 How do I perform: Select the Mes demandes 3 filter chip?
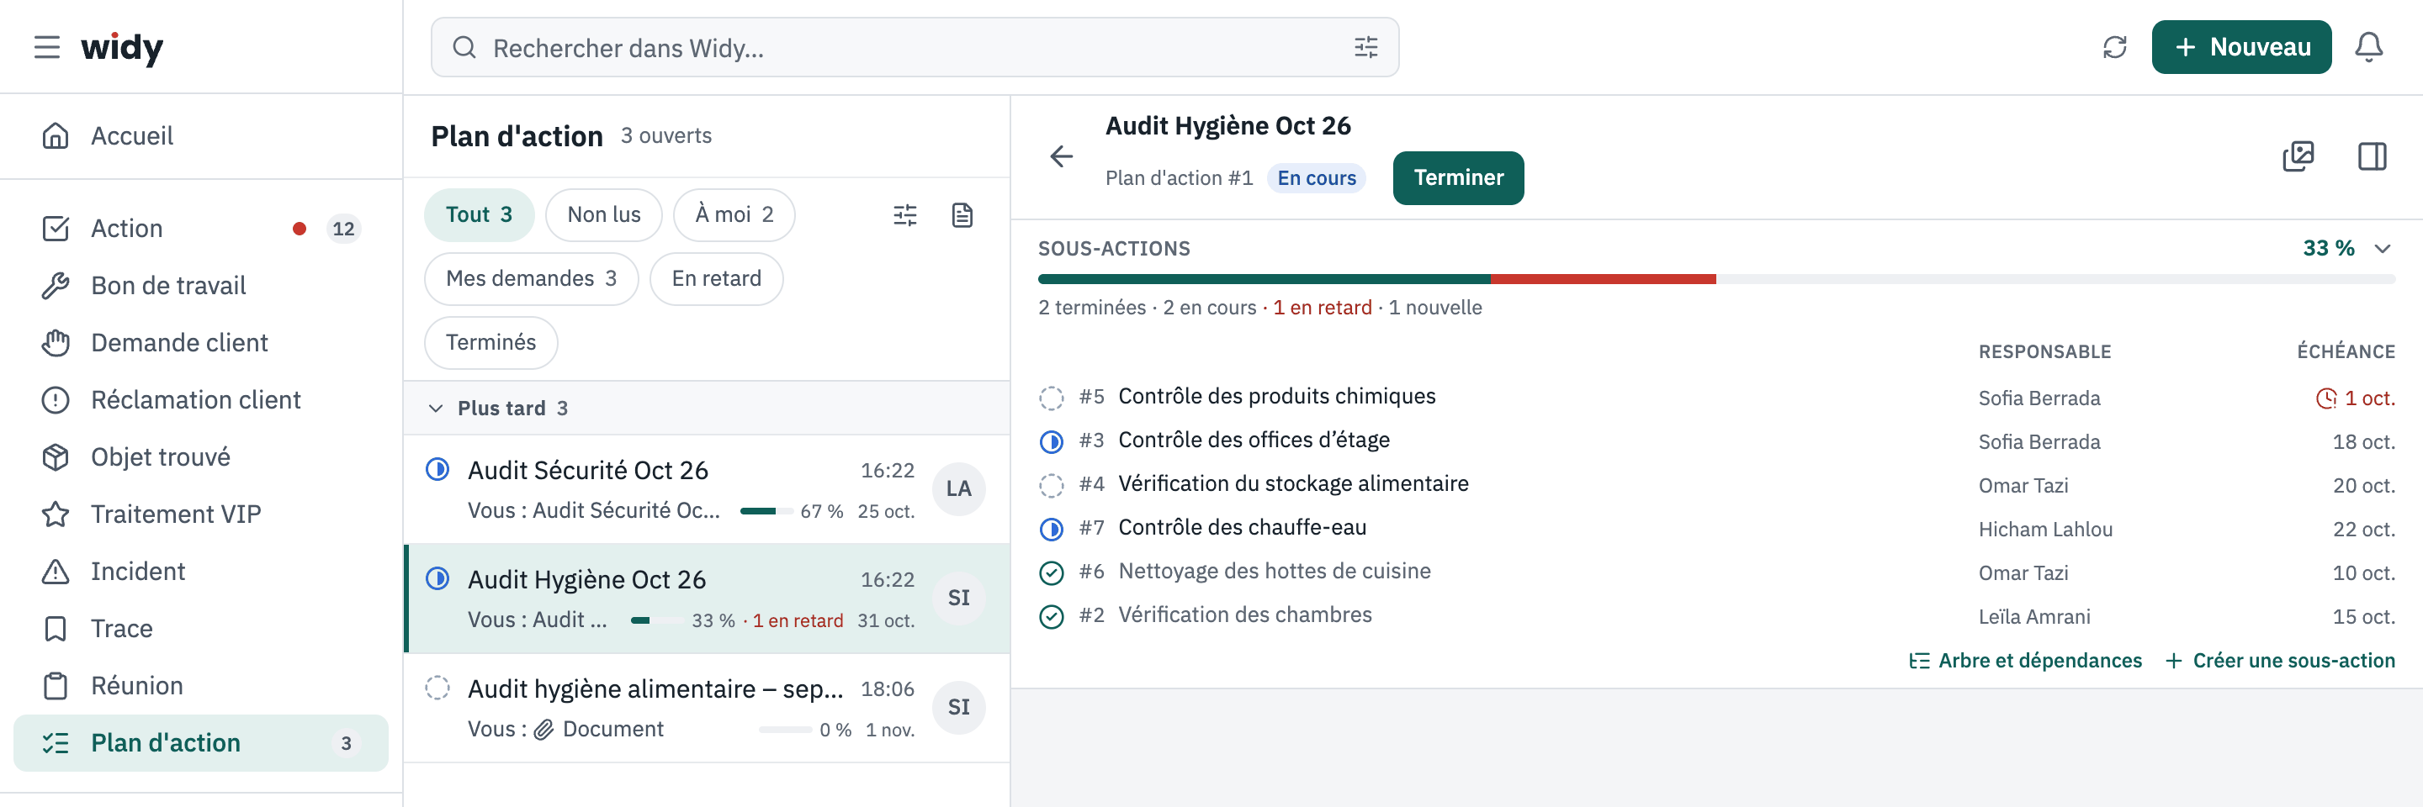[x=532, y=279]
